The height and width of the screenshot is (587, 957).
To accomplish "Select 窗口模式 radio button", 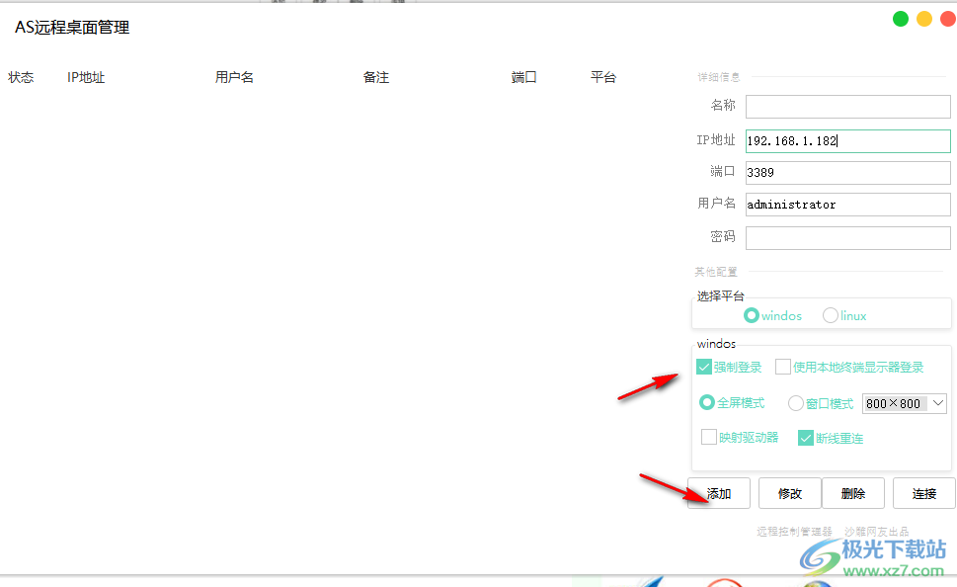I will (x=796, y=403).
